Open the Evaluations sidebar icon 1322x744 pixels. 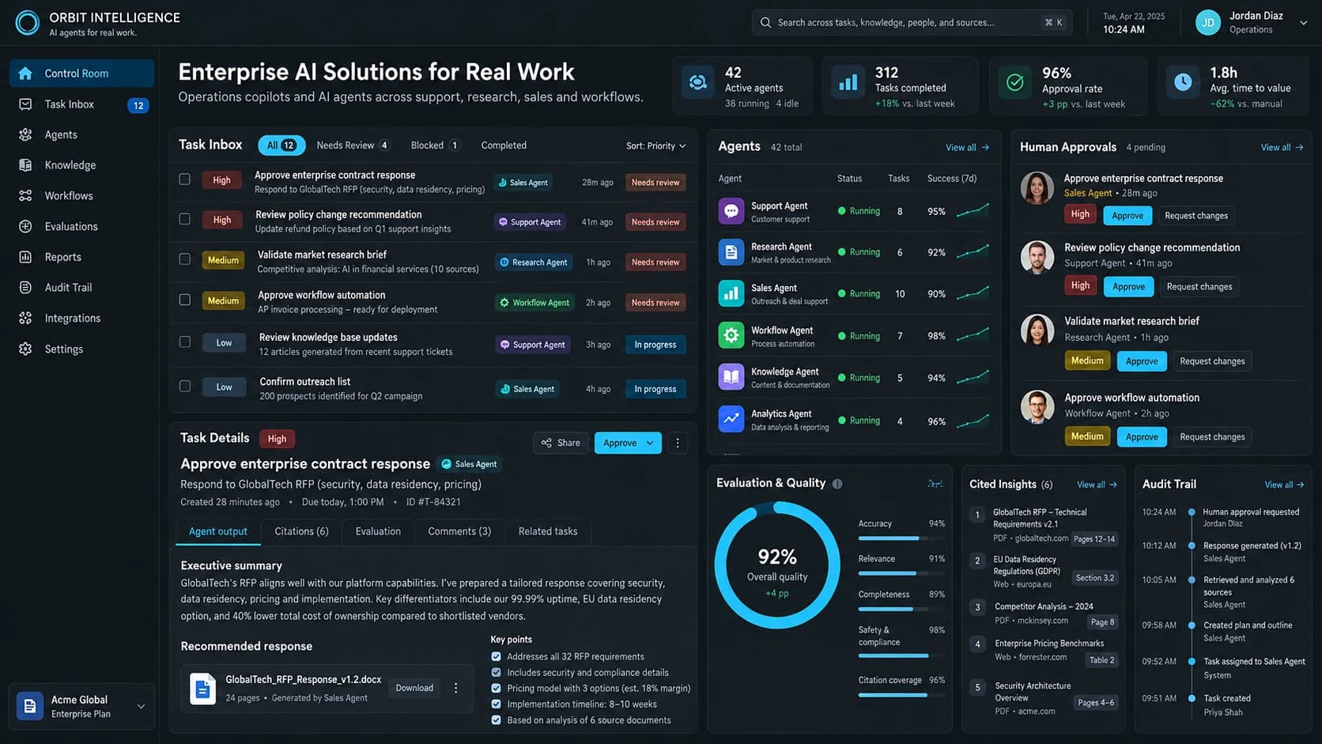click(x=25, y=226)
